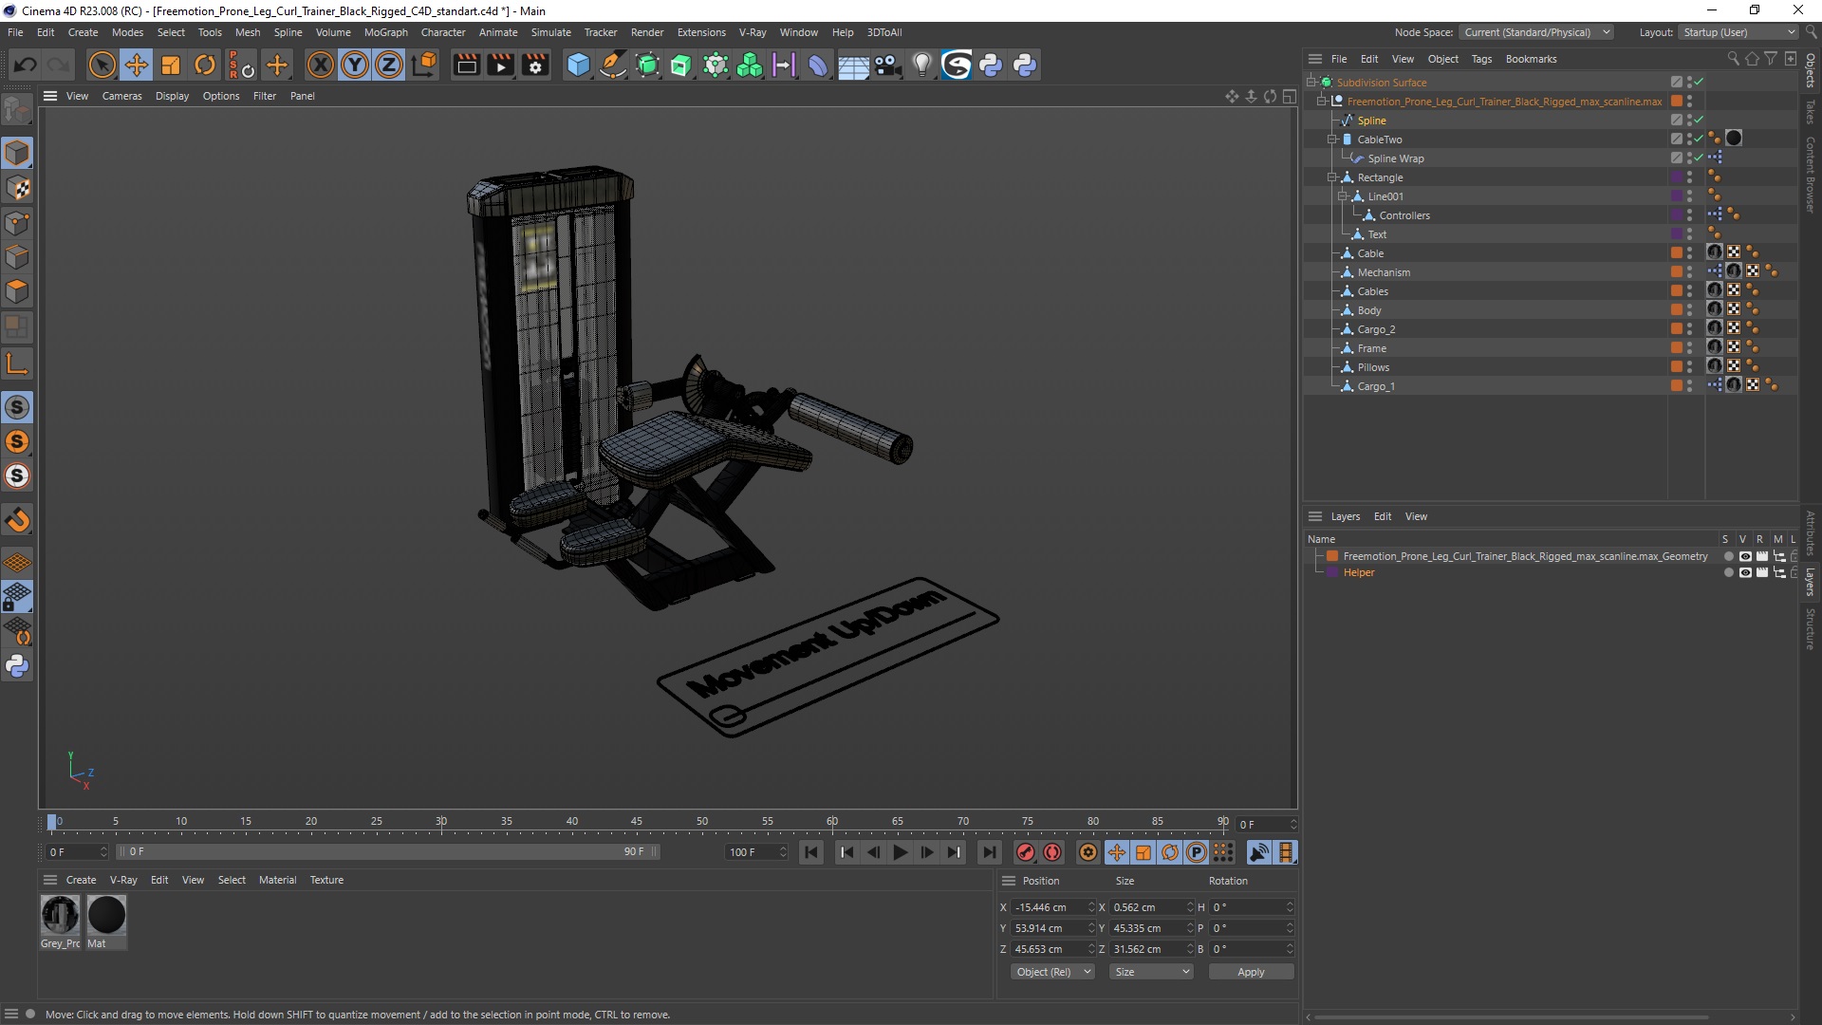1822x1025 pixels.
Task: Collapse the Rectangle object node
Action: coord(1331,177)
